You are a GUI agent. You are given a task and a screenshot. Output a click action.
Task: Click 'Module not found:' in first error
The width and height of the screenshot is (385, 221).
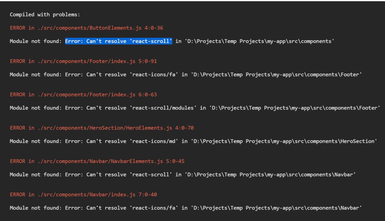[x=36, y=41]
